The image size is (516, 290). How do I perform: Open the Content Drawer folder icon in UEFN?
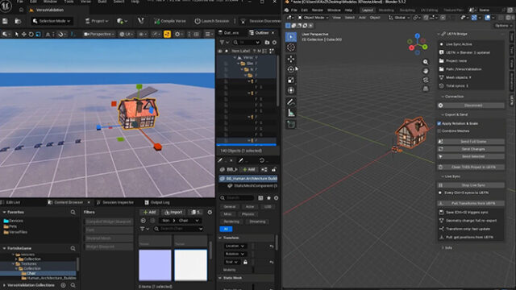18,21
